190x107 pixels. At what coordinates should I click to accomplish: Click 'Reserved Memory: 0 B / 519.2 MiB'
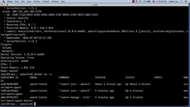(30, 28)
